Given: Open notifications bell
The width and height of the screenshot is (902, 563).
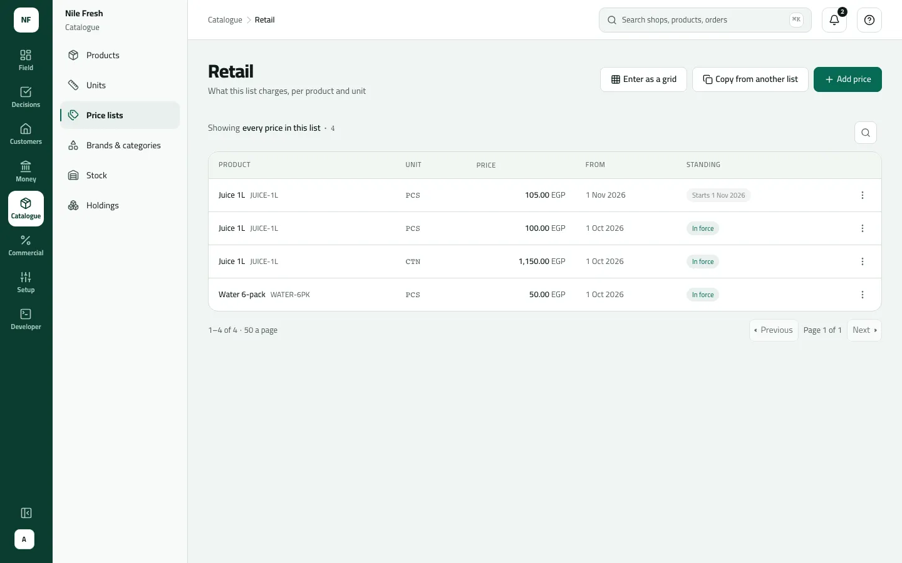Looking at the screenshot, I should click(834, 20).
